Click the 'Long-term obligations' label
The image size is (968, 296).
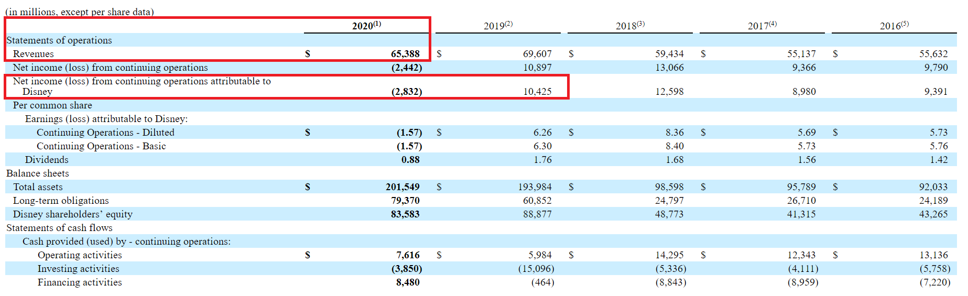(61, 201)
